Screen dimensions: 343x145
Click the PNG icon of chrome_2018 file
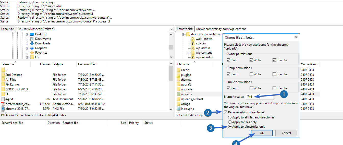[3, 109]
